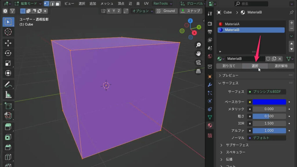
Task: Open the メッシュ menu
Action: click(x=107, y=3)
